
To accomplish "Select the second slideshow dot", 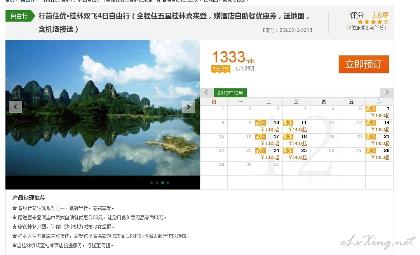I will coord(157,183).
